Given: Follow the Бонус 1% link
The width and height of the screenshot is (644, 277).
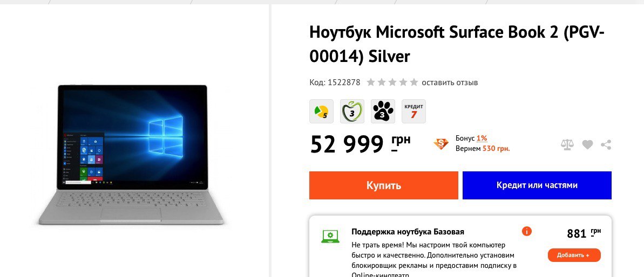Looking at the screenshot, I should coord(471,138).
